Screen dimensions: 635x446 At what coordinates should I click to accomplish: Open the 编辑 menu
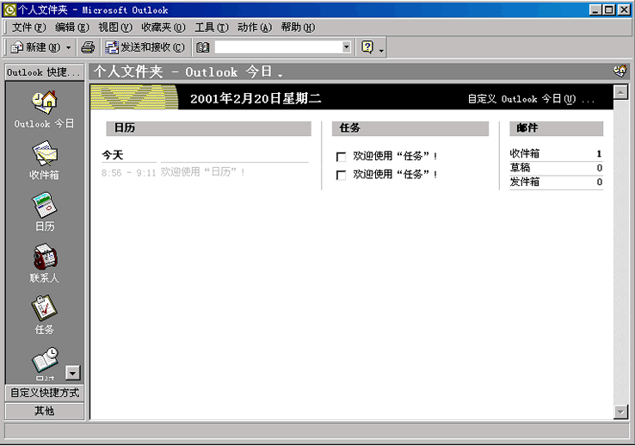click(x=71, y=28)
